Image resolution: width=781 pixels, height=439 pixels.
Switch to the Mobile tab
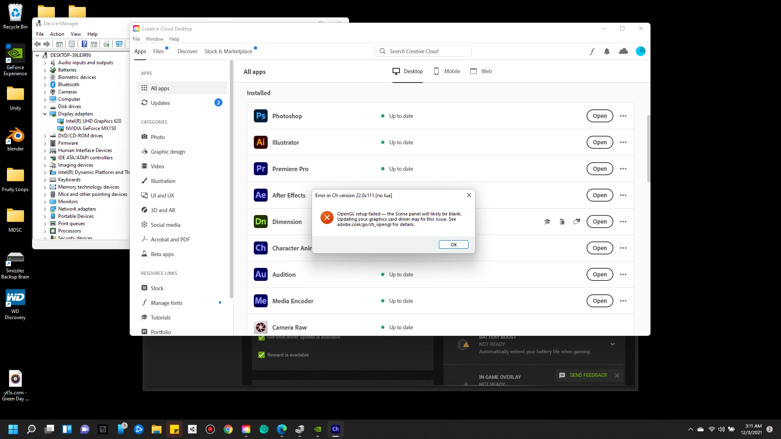click(447, 71)
